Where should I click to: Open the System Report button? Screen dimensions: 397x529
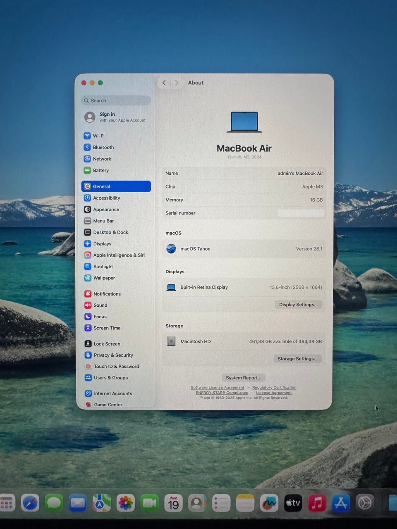click(244, 378)
